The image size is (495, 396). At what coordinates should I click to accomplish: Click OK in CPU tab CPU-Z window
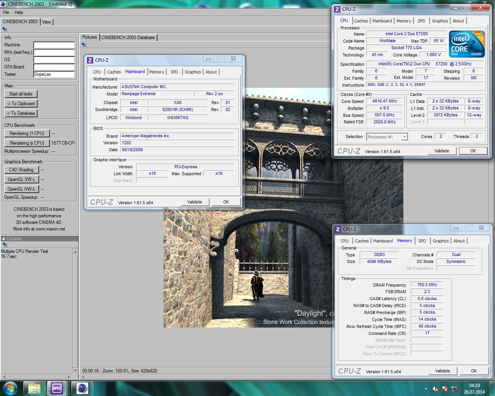(x=473, y=151)
